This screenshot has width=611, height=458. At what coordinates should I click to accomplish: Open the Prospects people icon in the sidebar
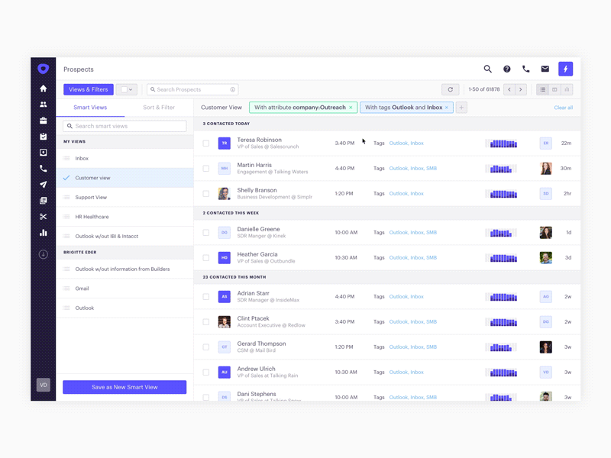pyautogui.click(x=44, y=105)
